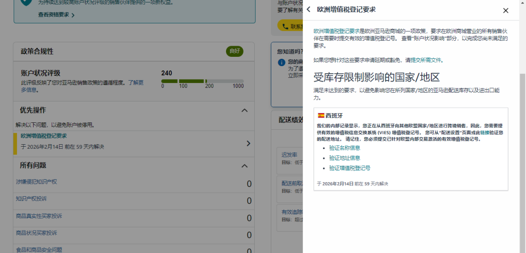Open the 提交所需文件 link

426,60
